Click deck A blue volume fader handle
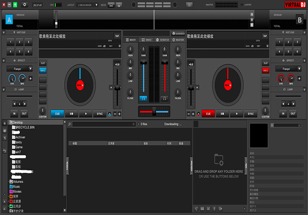Viewport: 308px width, 215px height. 144,62
